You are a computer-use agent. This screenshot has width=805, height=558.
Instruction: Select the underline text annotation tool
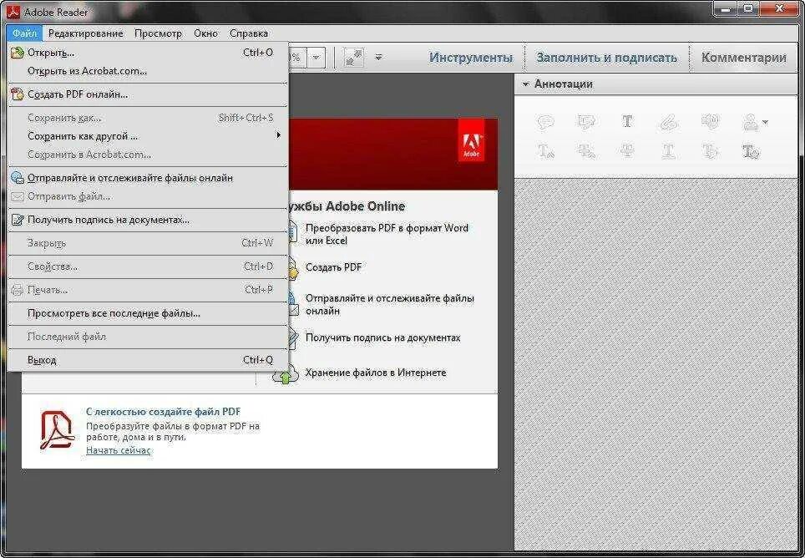668,151
